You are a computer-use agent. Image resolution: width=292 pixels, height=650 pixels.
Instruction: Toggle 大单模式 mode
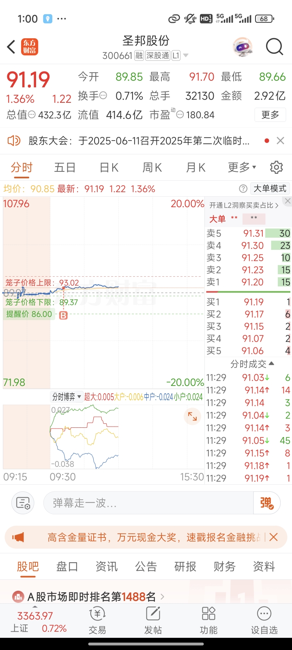pyautogui.click(x=270, y=188)
